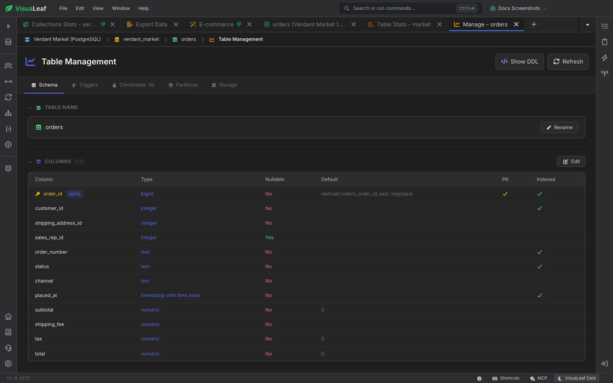Switch to the Storage tab

coord(224,85)
